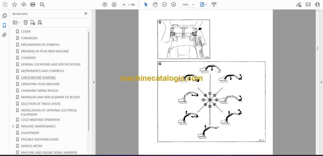Zoom in with the plus button
The height and width of the screenshot is (156, 323).
coord(174,5)
